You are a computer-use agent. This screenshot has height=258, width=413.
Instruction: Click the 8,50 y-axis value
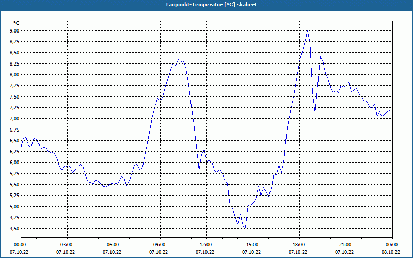(14, 53)
